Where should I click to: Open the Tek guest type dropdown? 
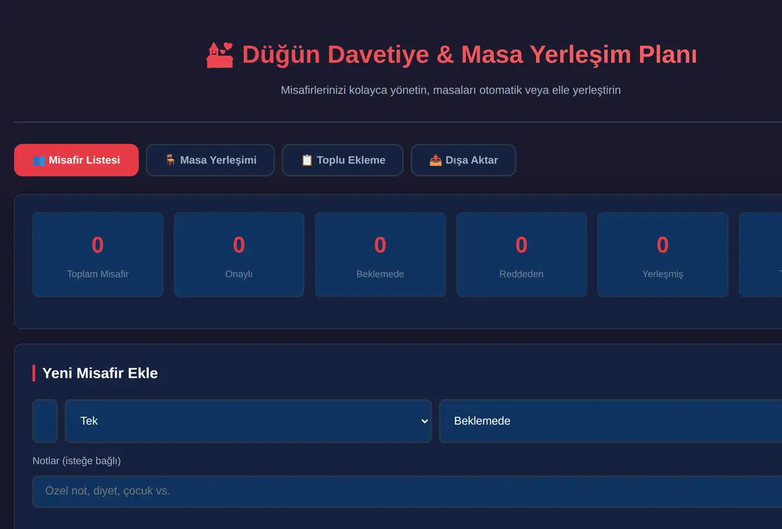(x=248, y=421)
